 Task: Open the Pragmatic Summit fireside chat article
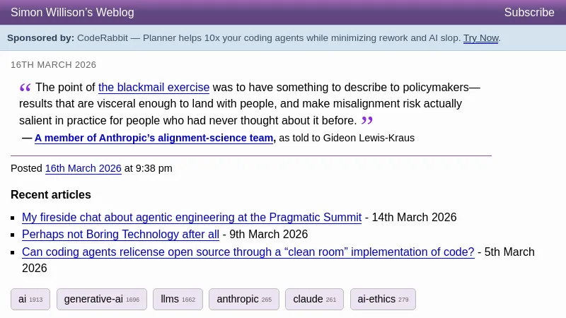point(192,218)
